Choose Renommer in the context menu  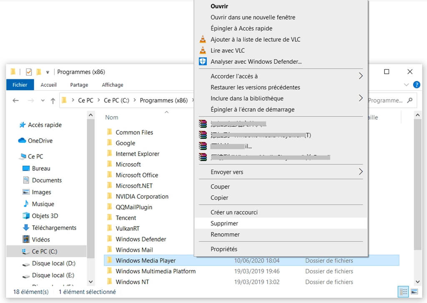tap(281, 234)
